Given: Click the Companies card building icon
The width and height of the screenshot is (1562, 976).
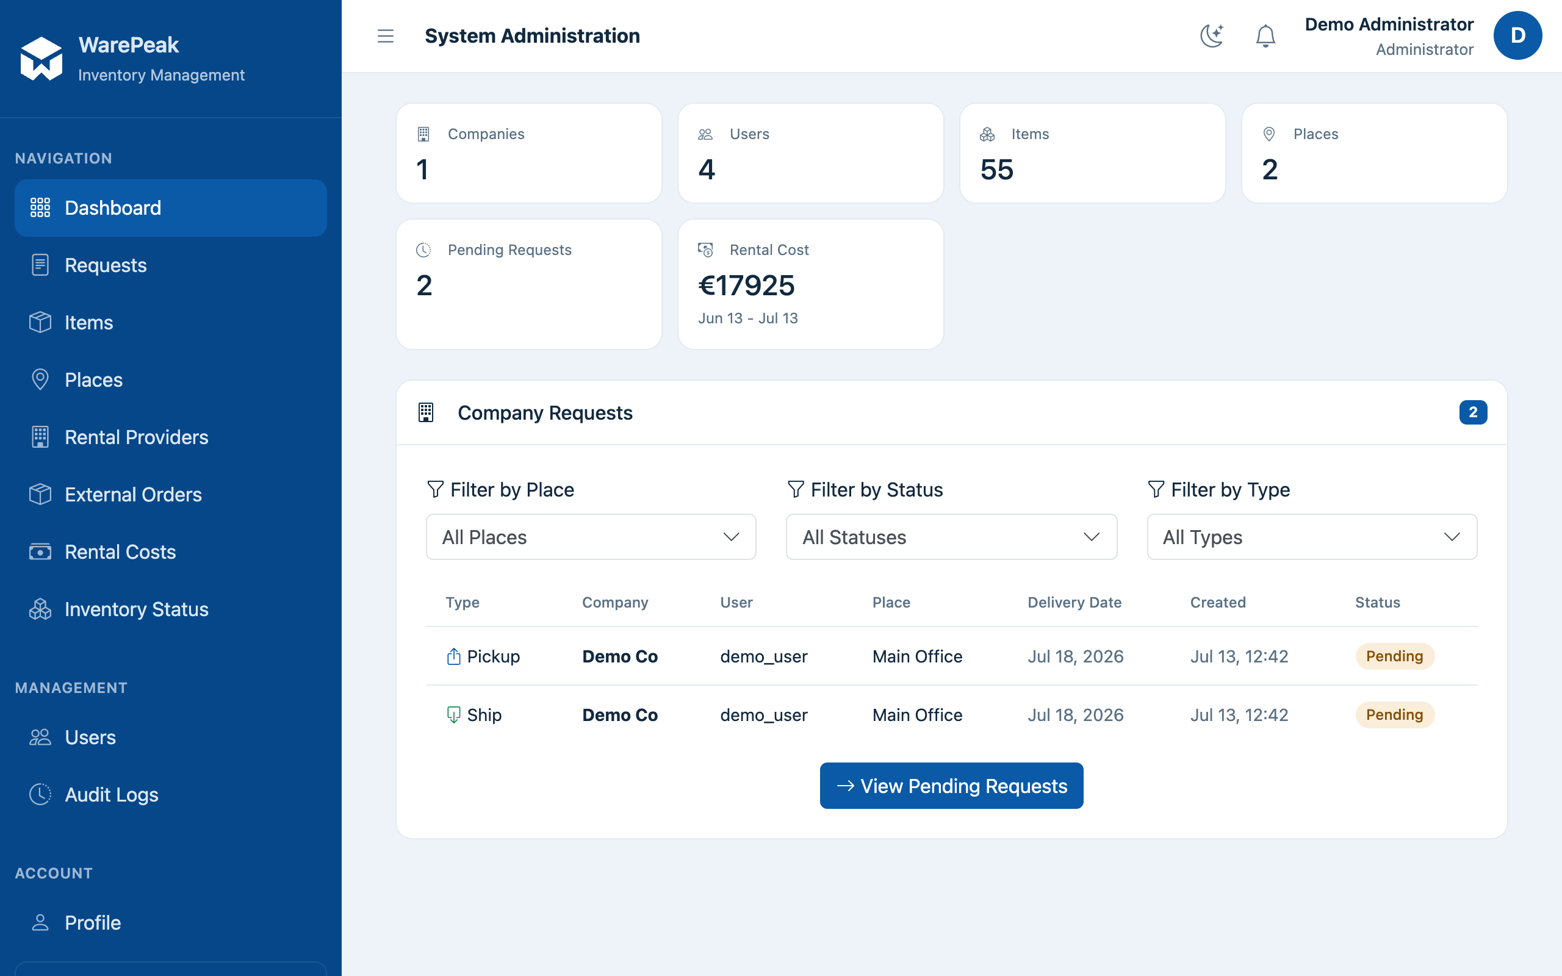Looking at the screenshot, I should tap(423, 134).
